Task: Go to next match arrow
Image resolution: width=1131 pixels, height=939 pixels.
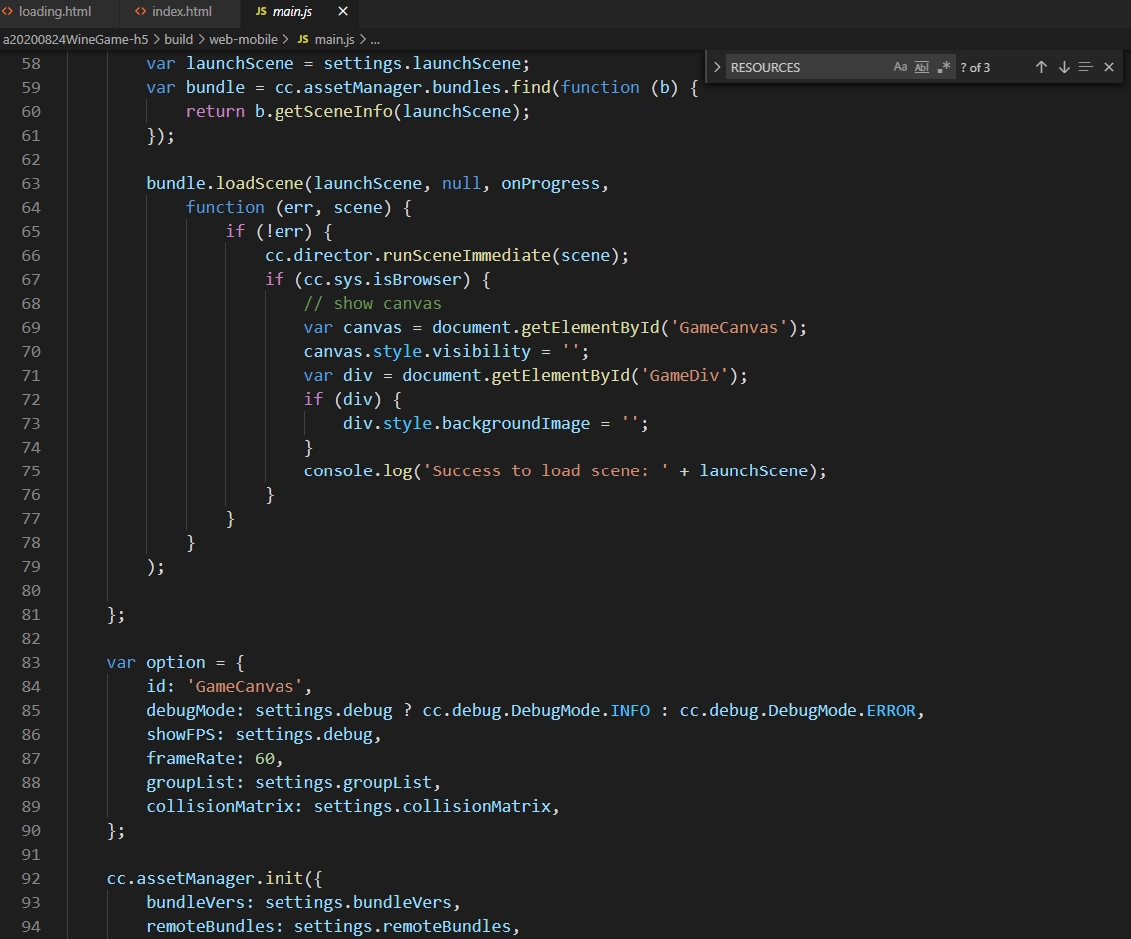Action: point(1064,67)
